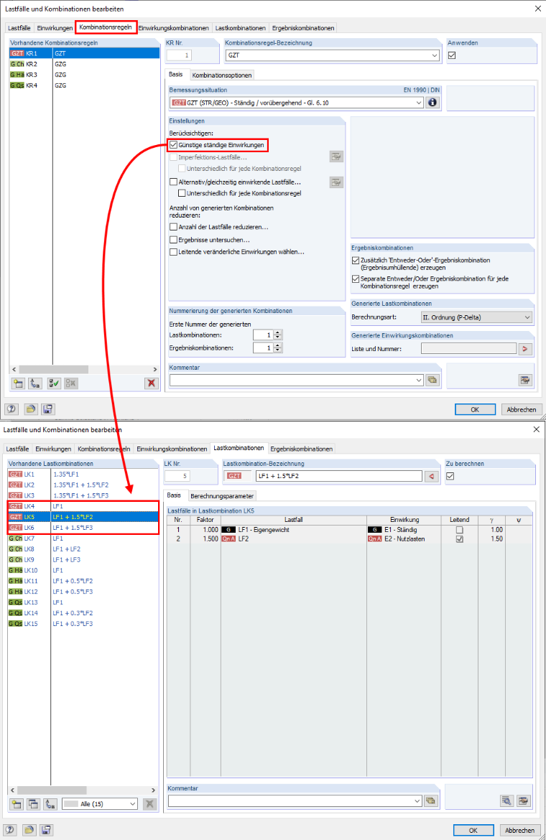Viewport: 546px width, 840px height.
Task: Enable Alternativ/gleichzeitig einwirkende Lastfälle checkbox
Action: [x=174, y=182]
